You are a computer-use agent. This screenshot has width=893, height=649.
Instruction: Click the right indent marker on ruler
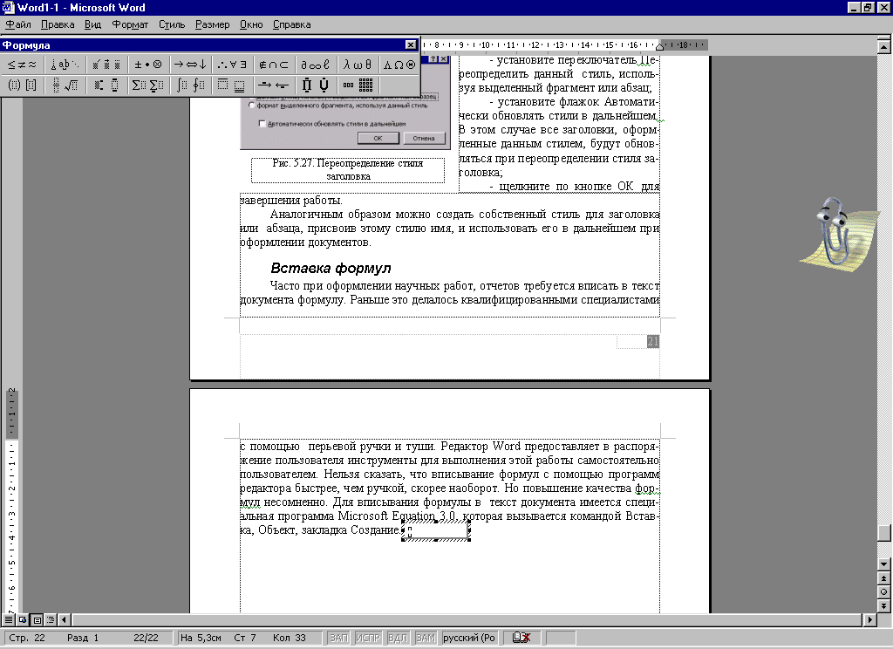[x=659, y=47]
